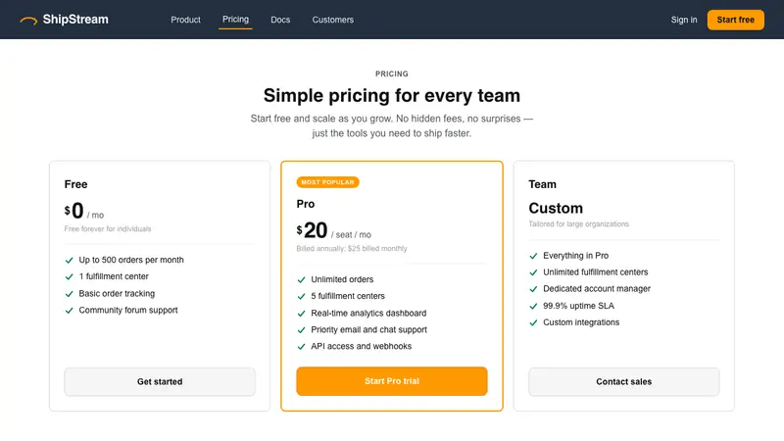Click the PRICING eyebrow label

392,73
